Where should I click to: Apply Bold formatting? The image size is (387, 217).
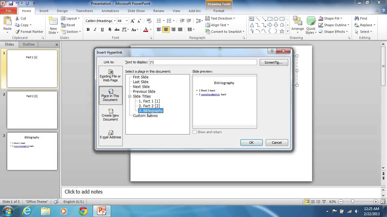(88, 30)
